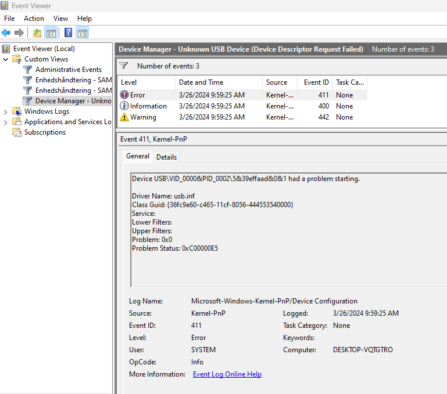The height and width of the screenshot is (394, 447).
Task: Select the Subscriptions tree item
Action: point(45,132)
